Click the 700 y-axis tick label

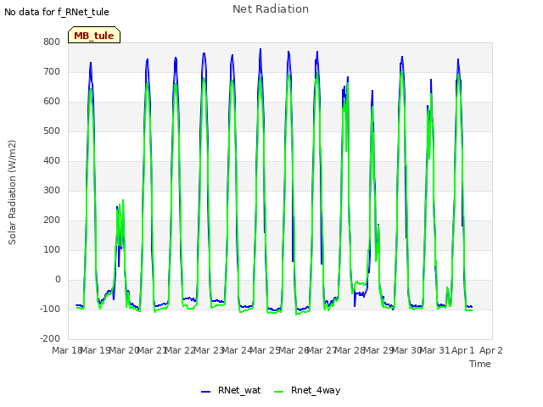pos(52,71)
